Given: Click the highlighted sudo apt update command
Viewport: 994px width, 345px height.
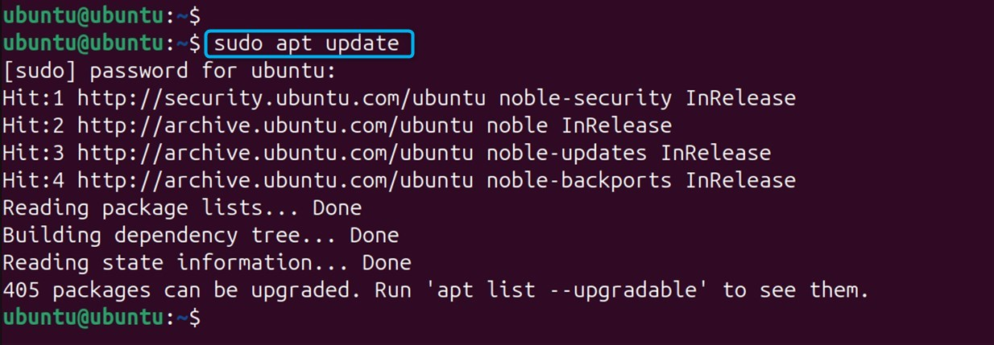Looking at the screenshot, I should click(x=310, y=43).
